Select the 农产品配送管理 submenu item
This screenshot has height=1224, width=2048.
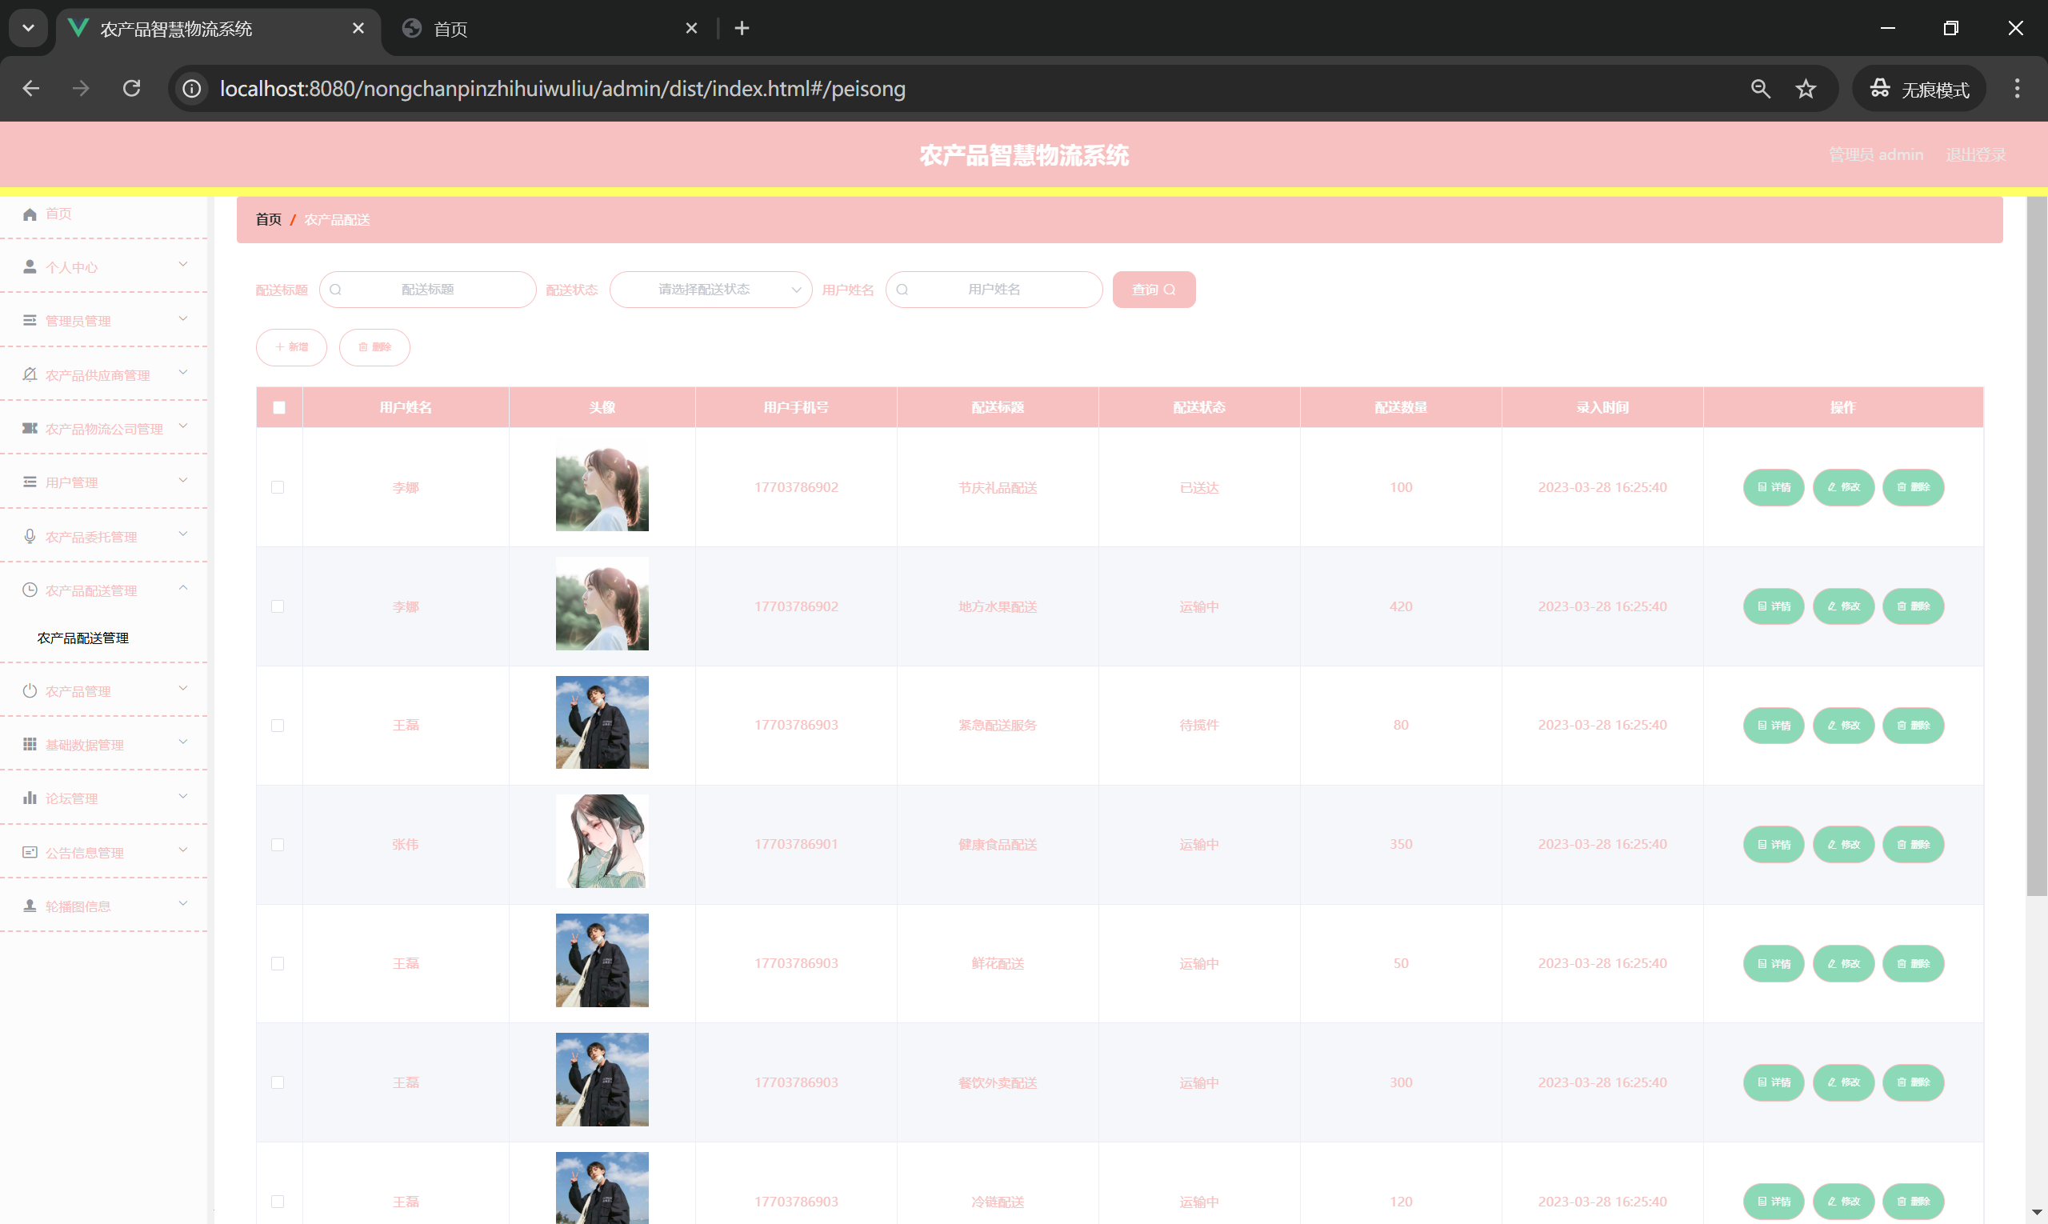83,638
